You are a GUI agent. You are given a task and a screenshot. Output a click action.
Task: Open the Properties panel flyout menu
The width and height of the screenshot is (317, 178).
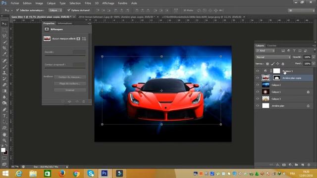click(x=89, y=23)
